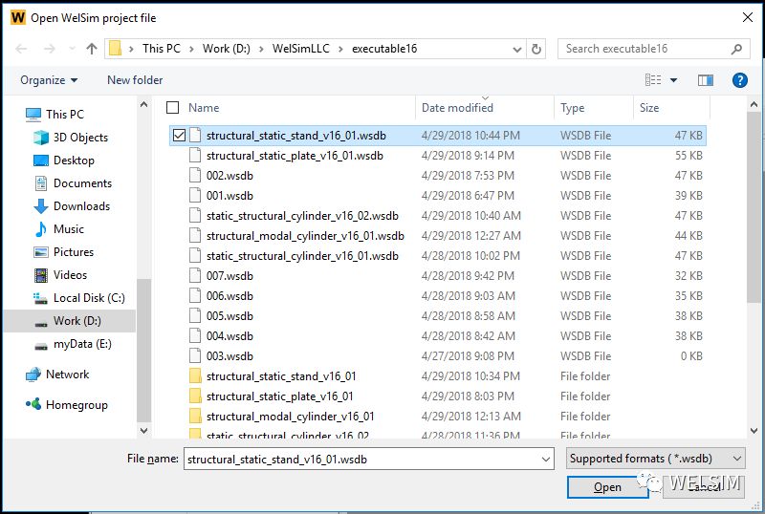
Task: Click the Open button
Action: [x=607, y=486]
